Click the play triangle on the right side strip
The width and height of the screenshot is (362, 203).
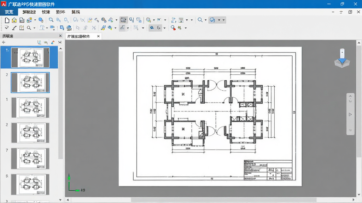(350, 115)
